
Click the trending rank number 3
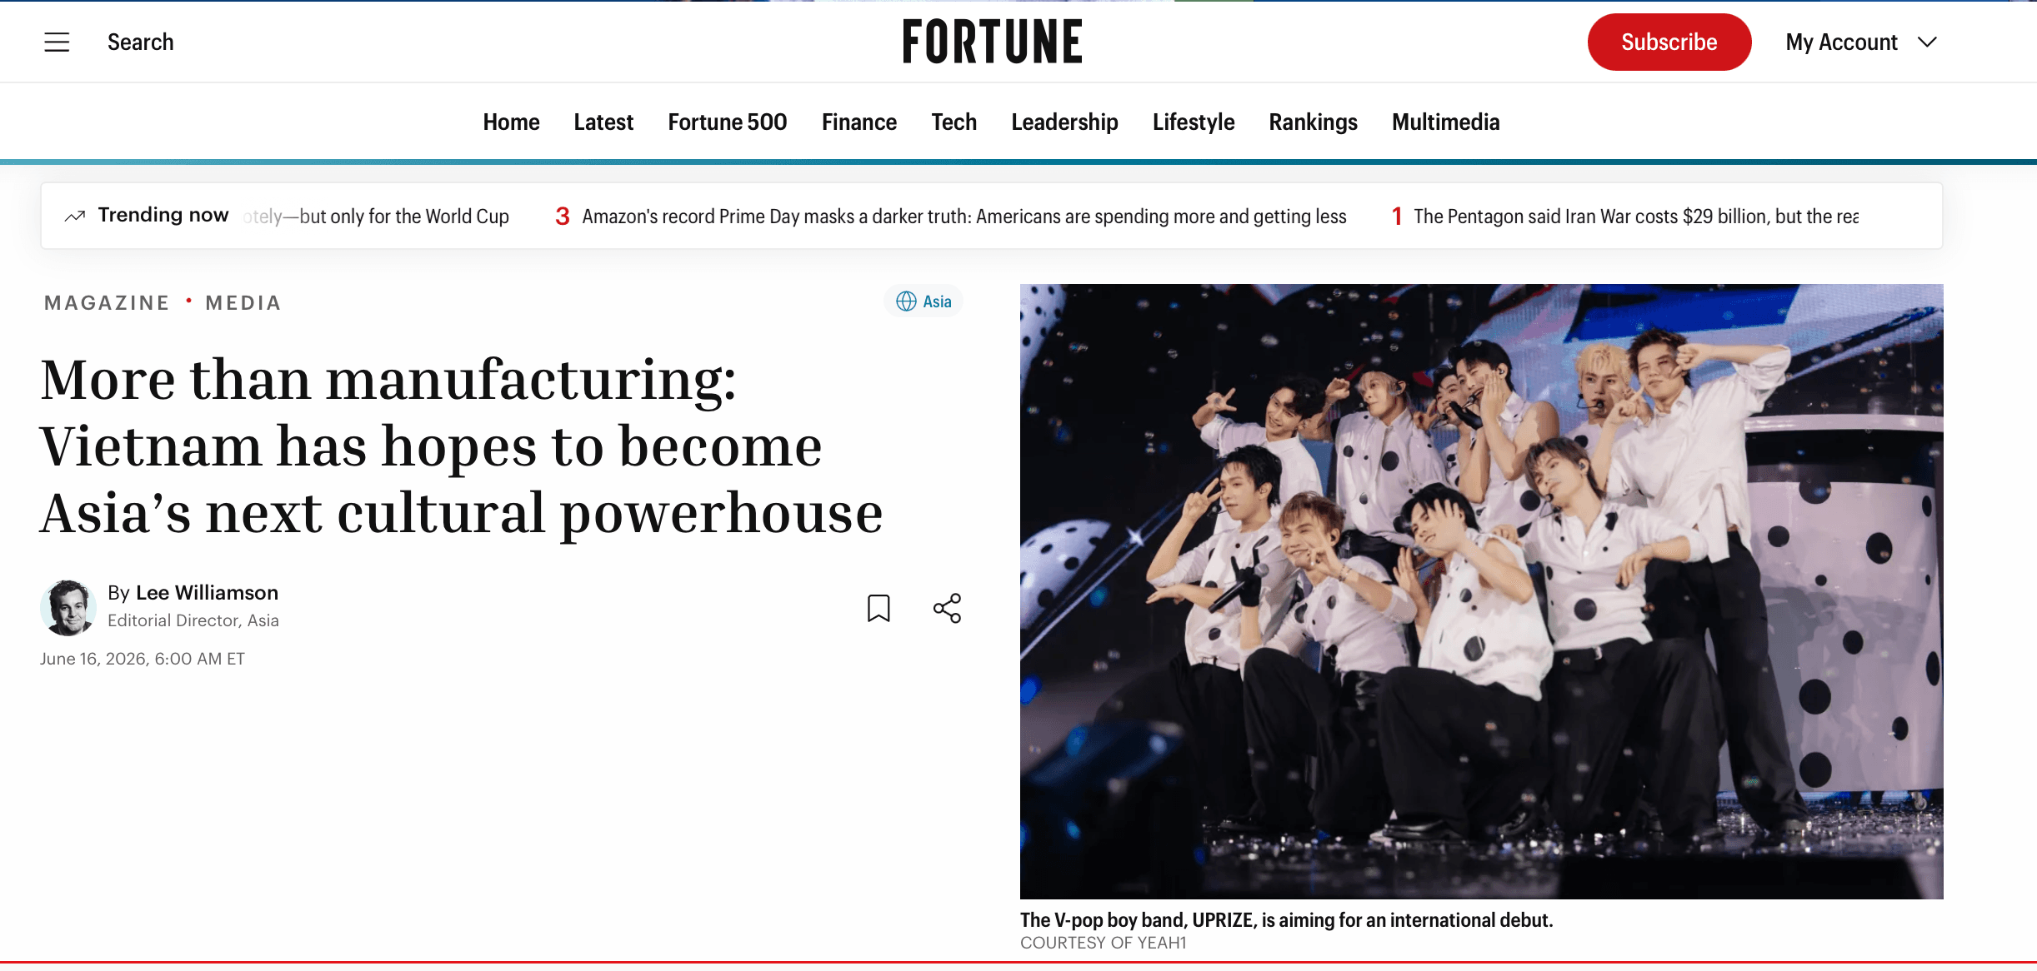pyautogui.click(x=563, y=217)
